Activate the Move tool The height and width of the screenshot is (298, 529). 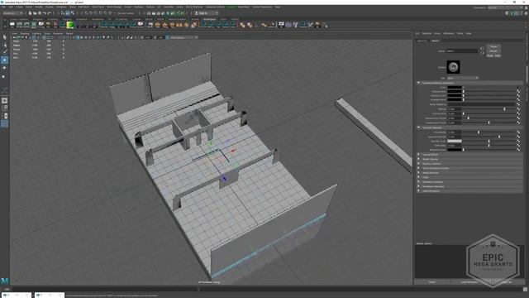[4, 60]
